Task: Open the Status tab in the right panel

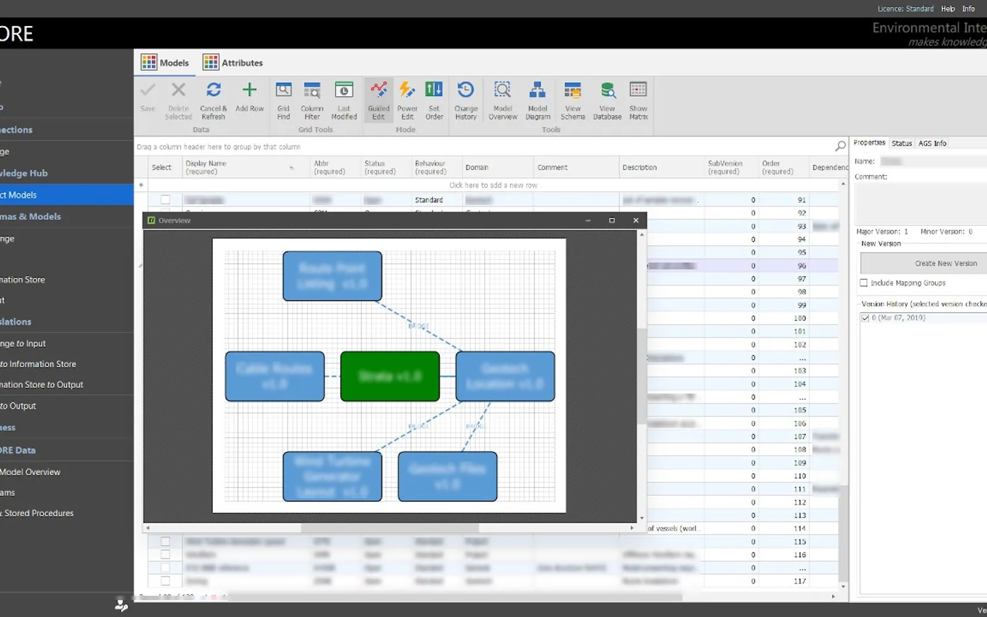Action: point(902,143)
